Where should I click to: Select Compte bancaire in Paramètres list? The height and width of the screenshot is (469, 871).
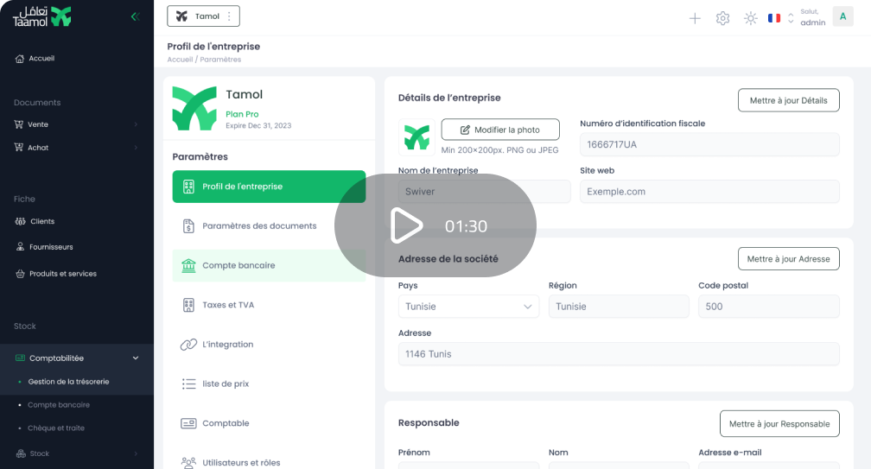(x=269, y=265)
